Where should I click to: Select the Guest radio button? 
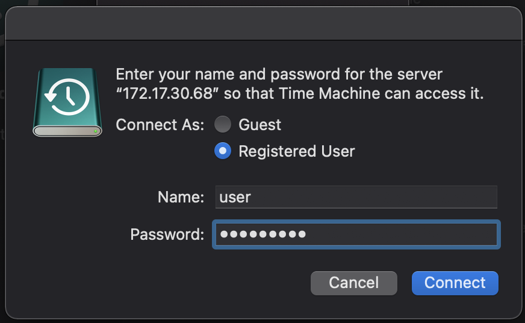click(223, 124)
